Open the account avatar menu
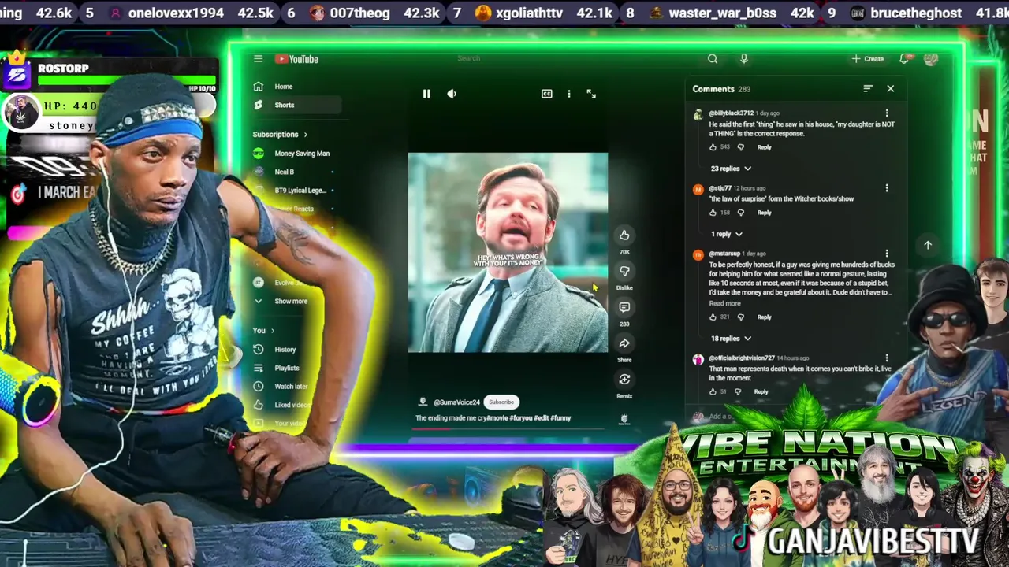The image size is (1009, 567). (931, 59)
